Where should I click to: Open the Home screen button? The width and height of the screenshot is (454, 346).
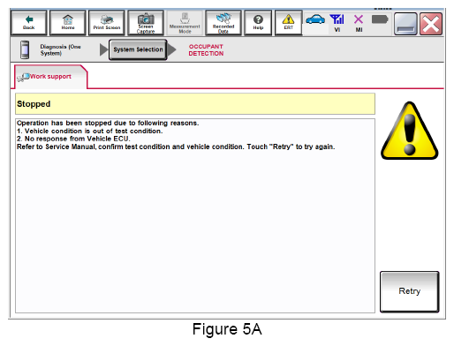tap(68, 23)
